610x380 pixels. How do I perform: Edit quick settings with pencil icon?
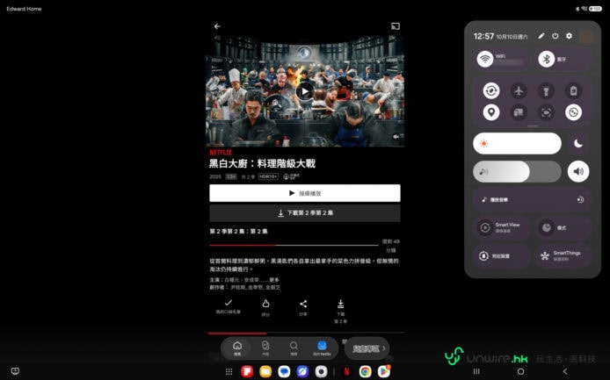coord(541,36)
